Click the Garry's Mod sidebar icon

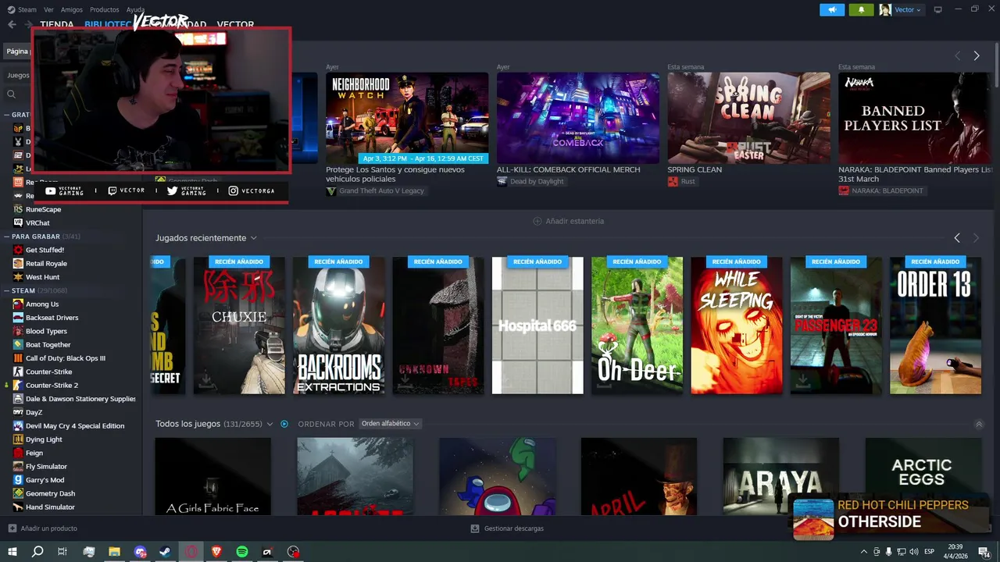point(18,480)
